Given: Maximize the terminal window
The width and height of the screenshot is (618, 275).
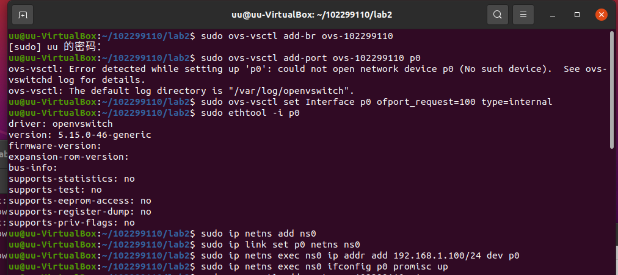Looking at the screenshot, I should 577,15.
